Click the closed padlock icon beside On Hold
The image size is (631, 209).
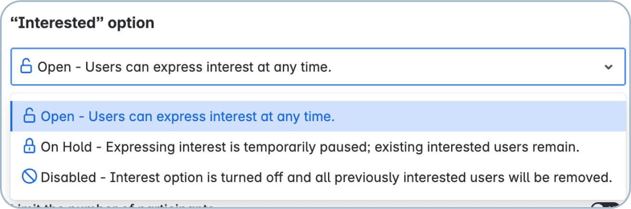tap(29, 147)
